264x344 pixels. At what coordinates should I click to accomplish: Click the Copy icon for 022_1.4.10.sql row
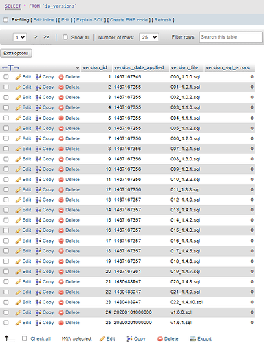tap(38, 302)
